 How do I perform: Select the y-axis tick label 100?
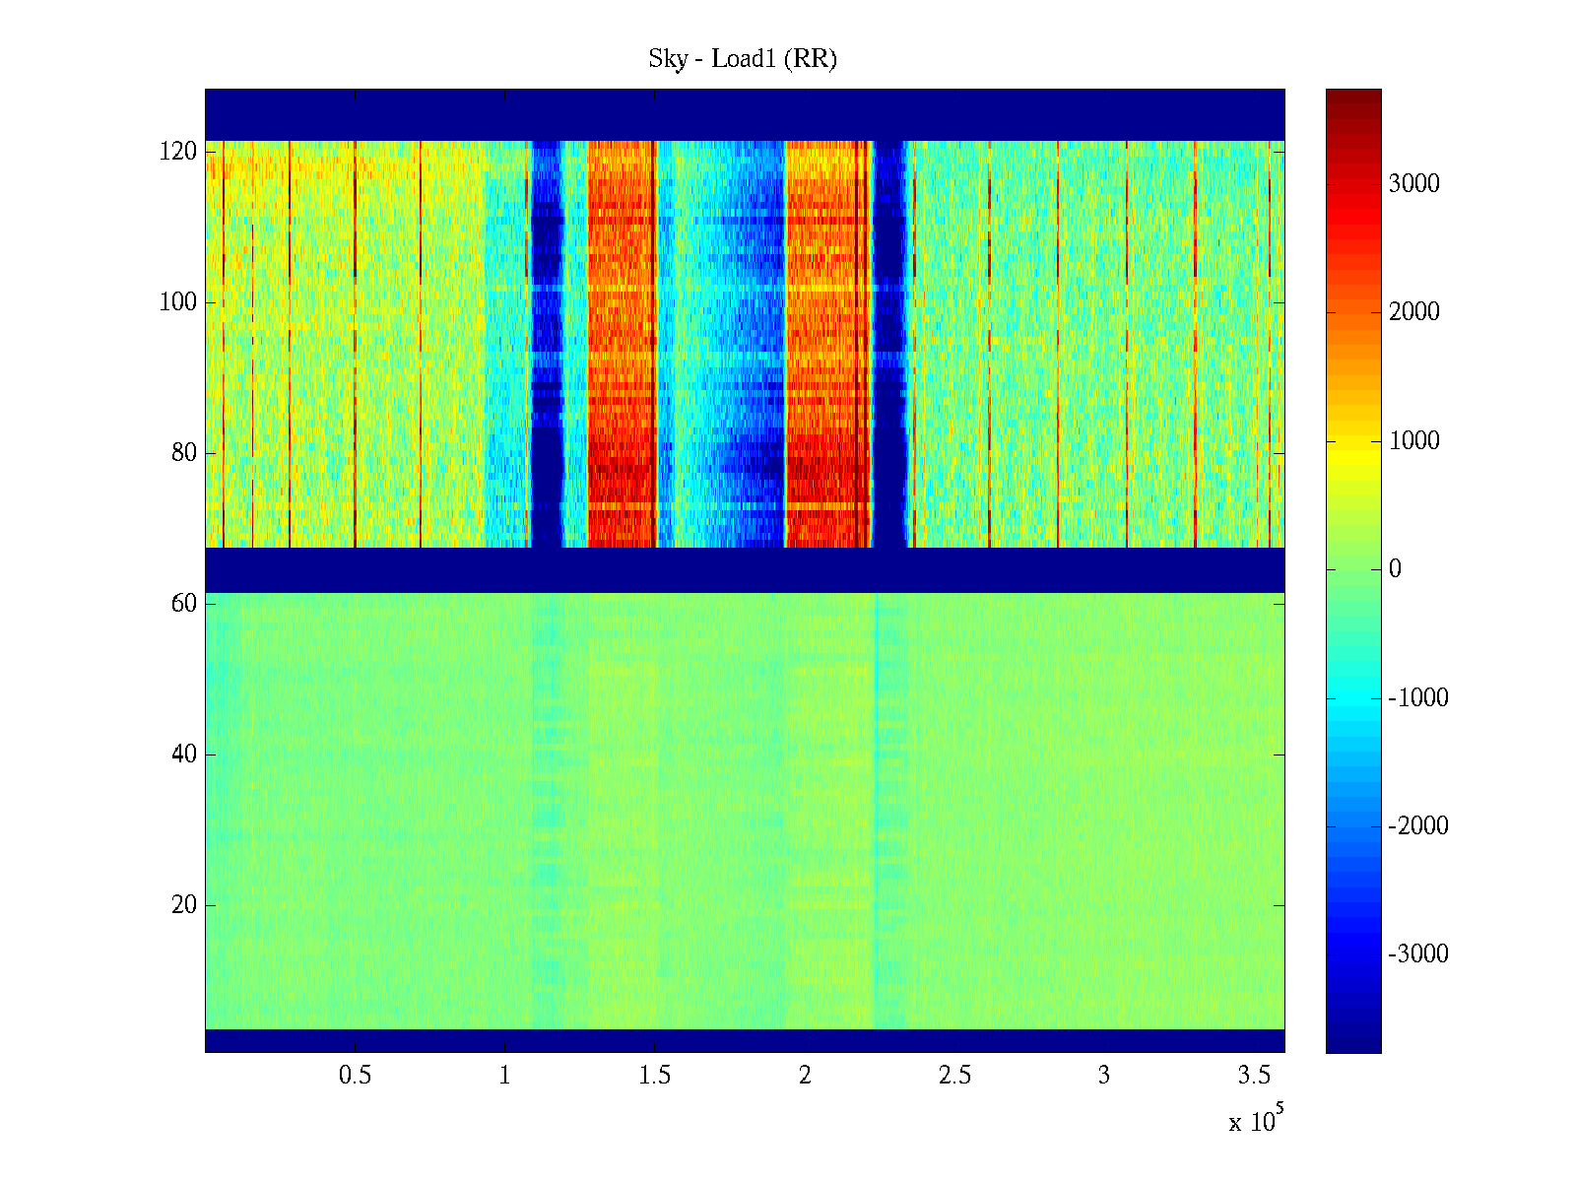178,302
